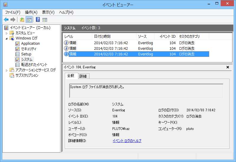The height and width of the screenshot is (162, 236).
Task: Click the ログの消去 category cell in the second row
Action: click(187, 48)
